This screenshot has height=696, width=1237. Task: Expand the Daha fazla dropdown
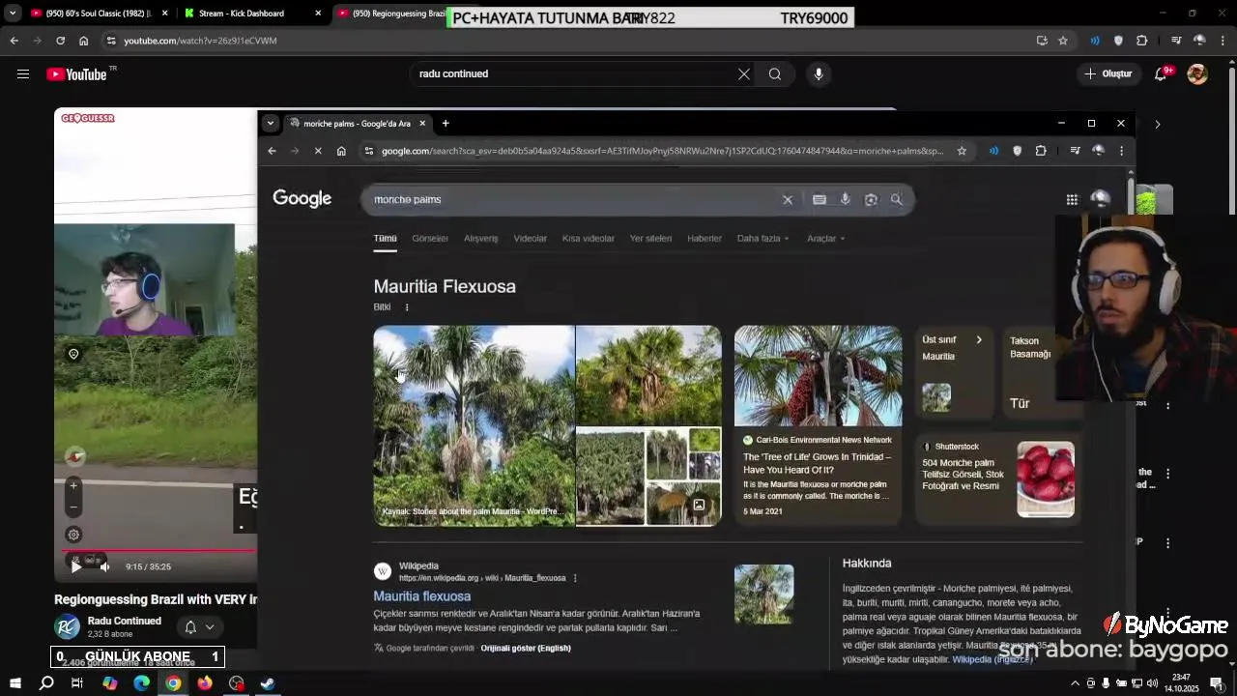[x=762, y=238]
